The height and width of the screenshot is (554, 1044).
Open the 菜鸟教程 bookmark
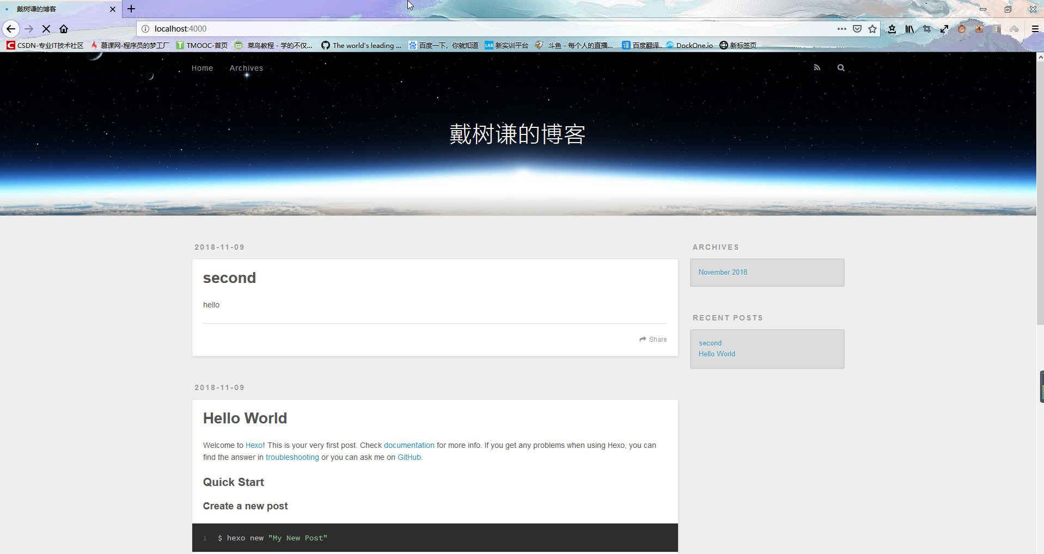pyautogui.click(x=274, y=45)
